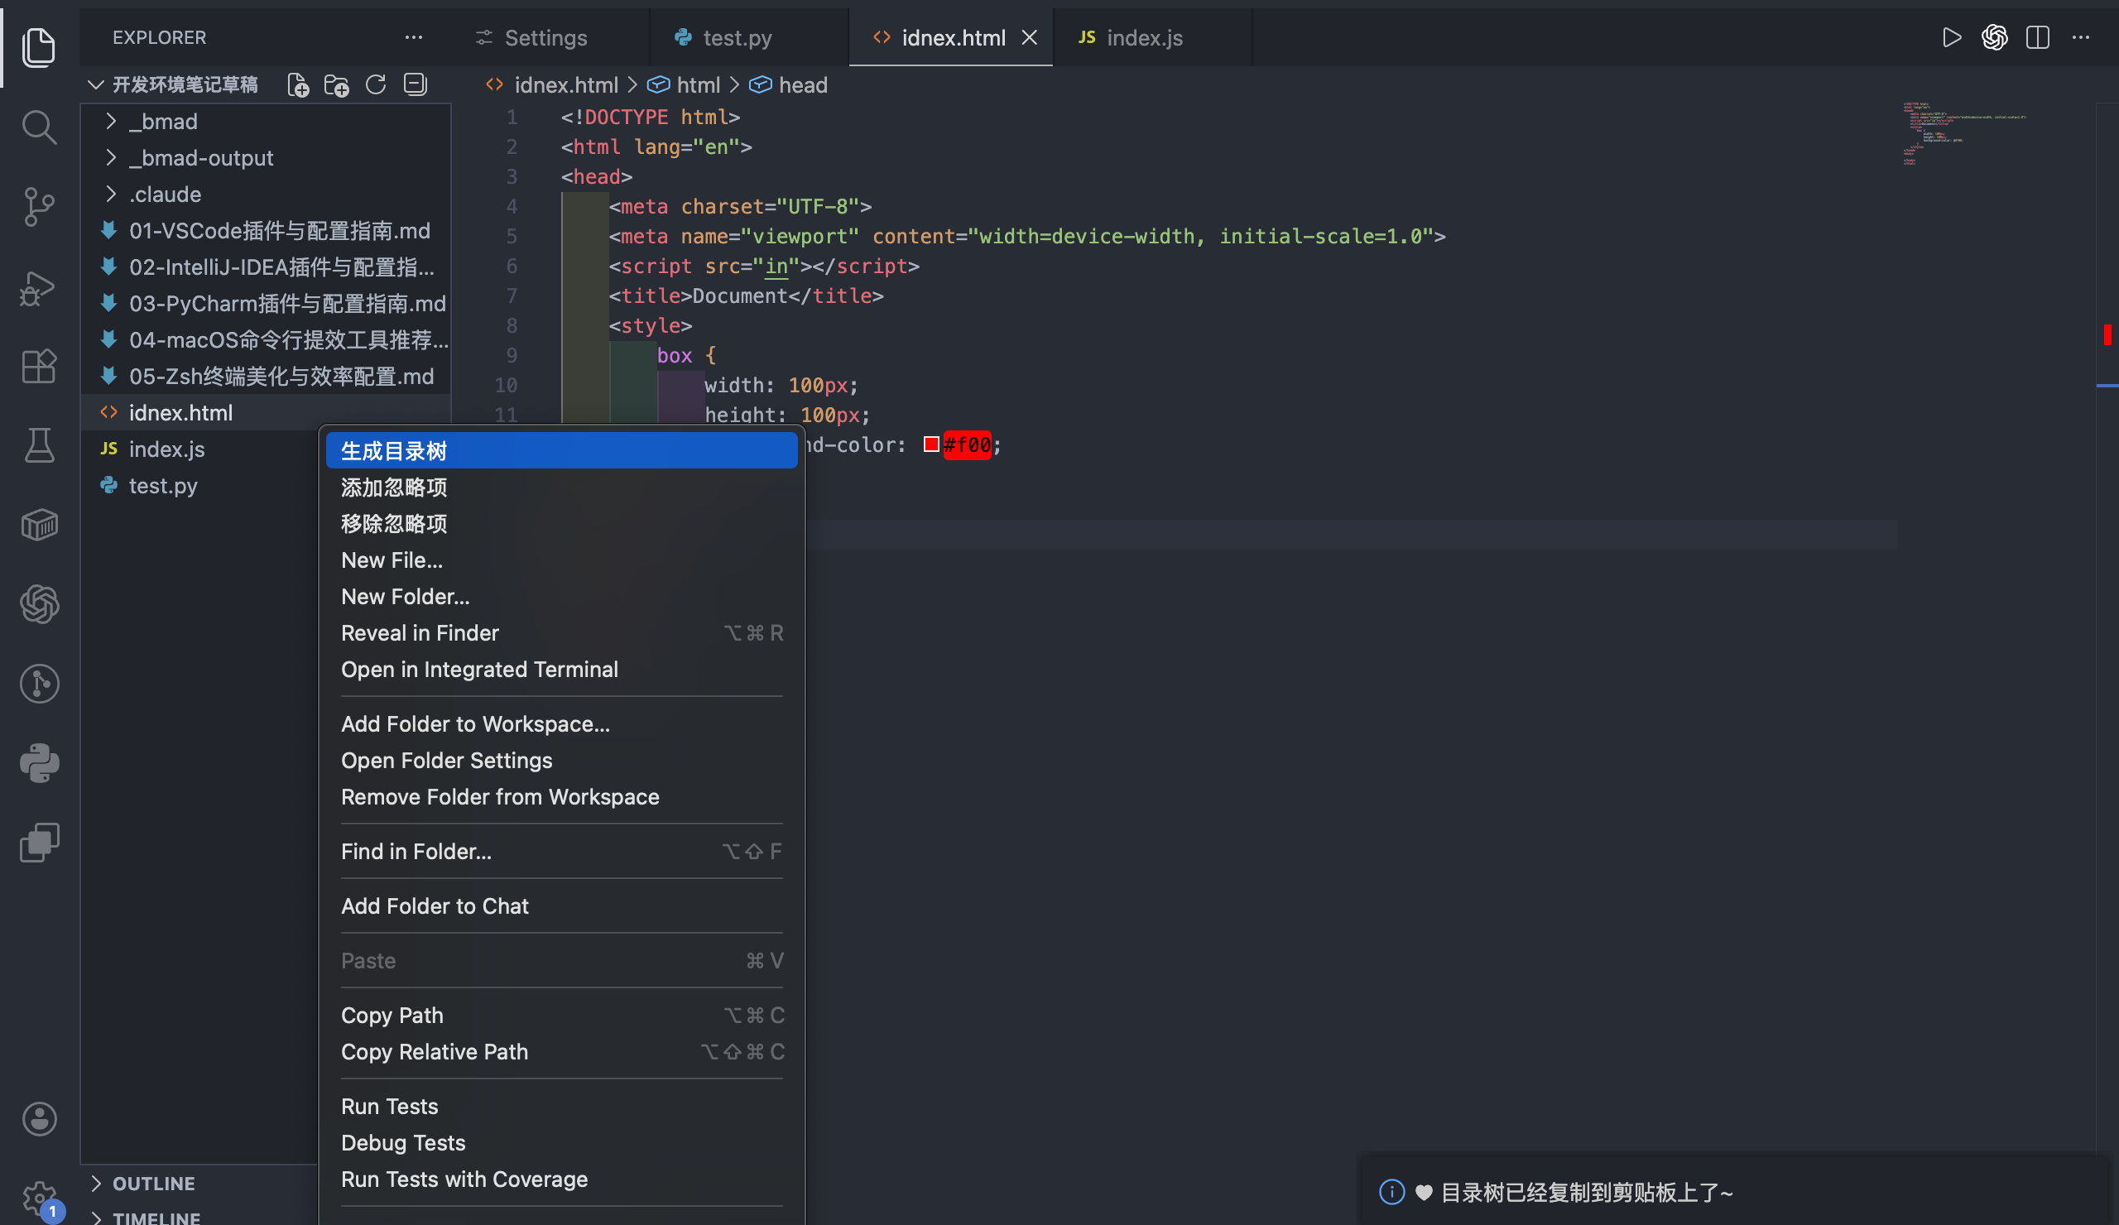
Task: Open the Source Control view
Action: (39, 206)
